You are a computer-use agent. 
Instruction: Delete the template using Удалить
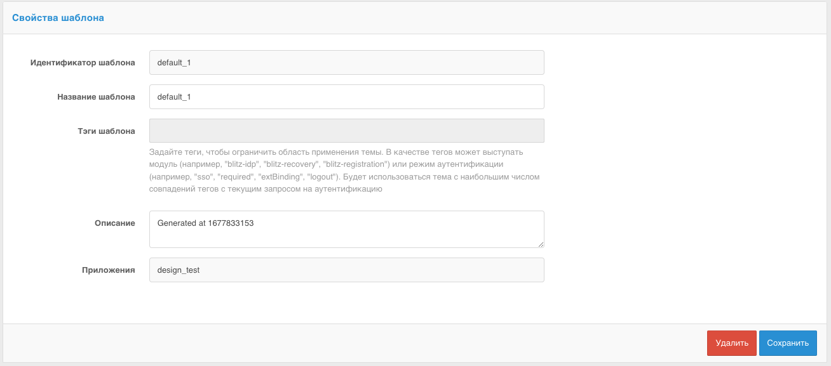(731, 343)
